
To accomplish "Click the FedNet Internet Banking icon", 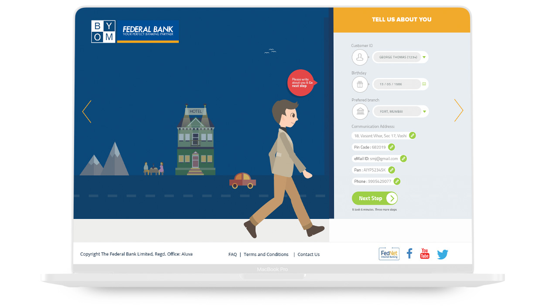I will (x=389, y=254).
